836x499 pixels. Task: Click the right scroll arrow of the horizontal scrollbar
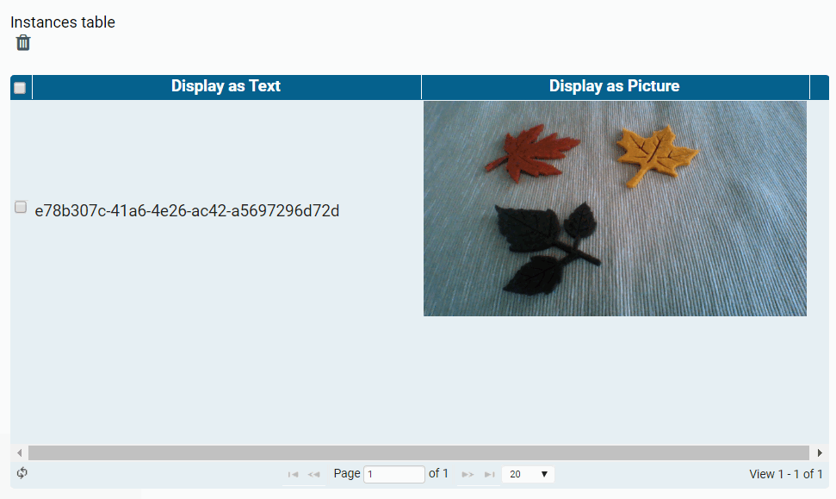point(820,452)
